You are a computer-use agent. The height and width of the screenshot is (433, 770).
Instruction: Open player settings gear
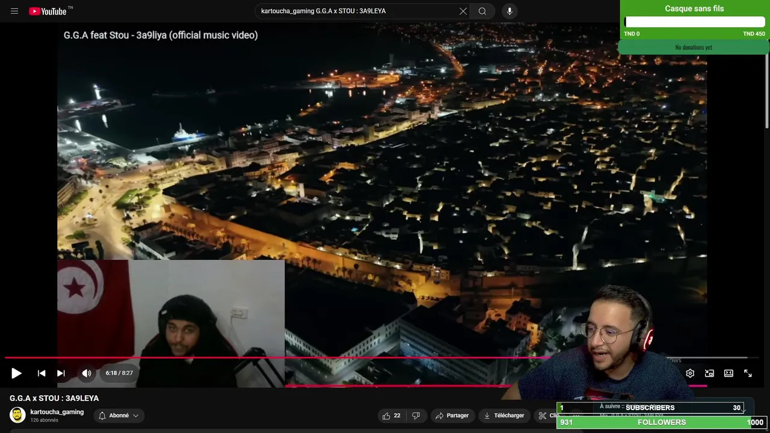(x=690, y=373)
